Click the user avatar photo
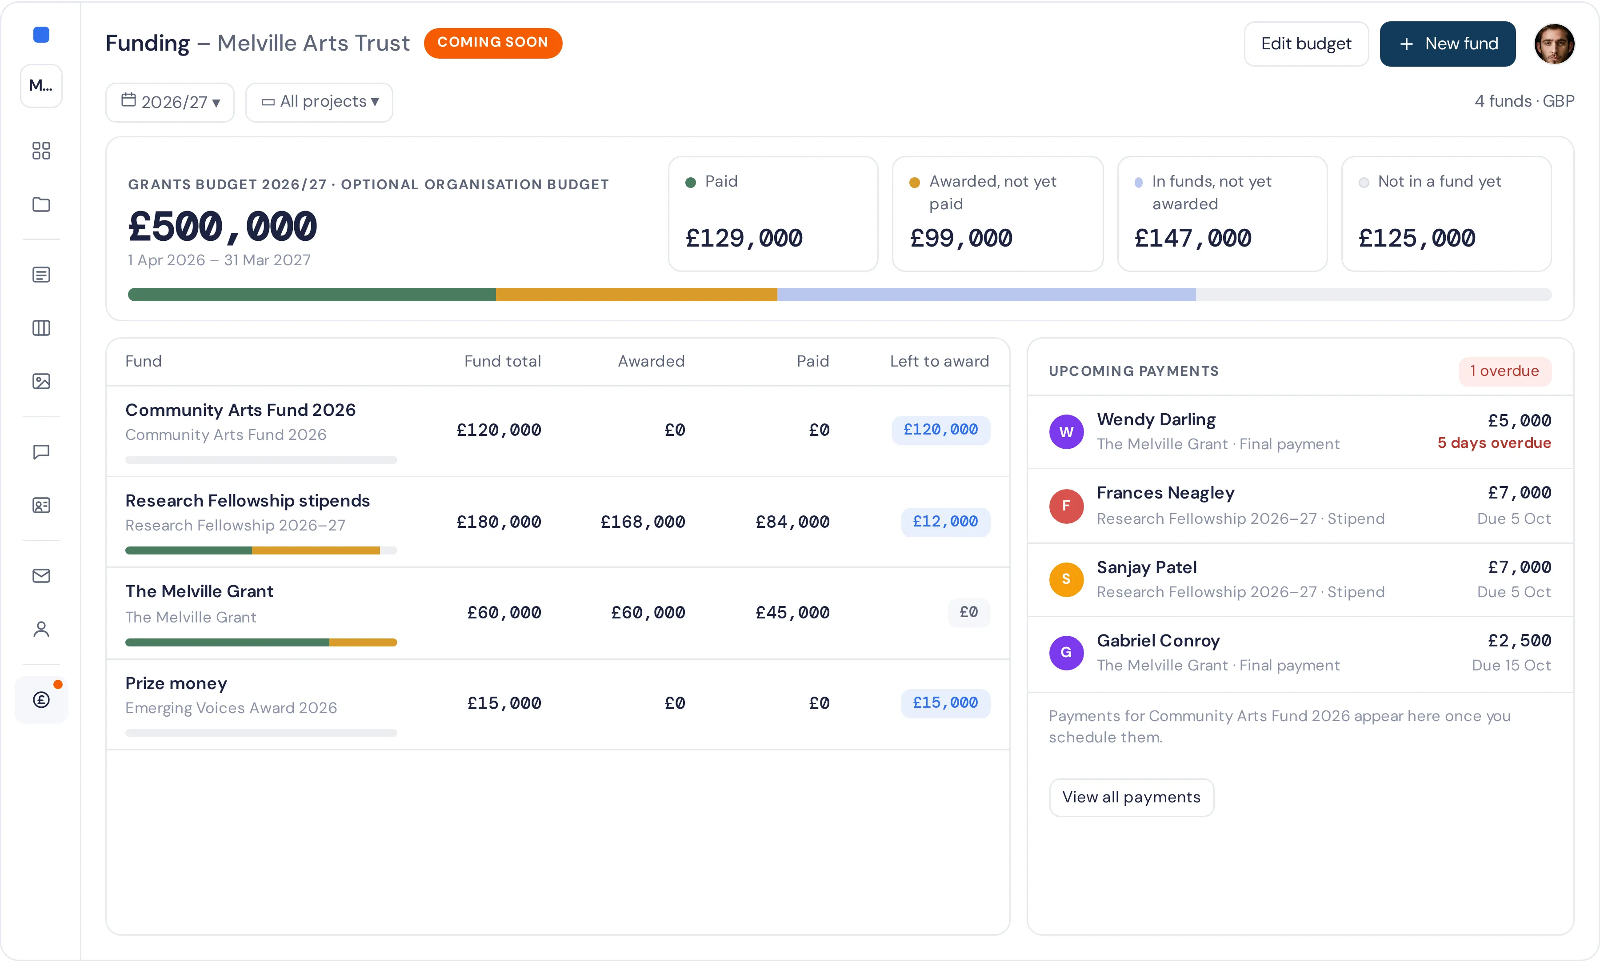 [x=1554, y=44]
